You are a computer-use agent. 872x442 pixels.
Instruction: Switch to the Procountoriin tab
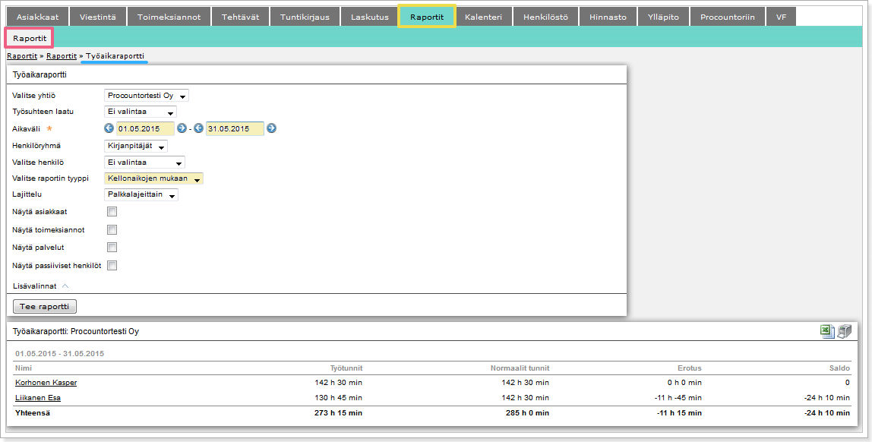728,17
